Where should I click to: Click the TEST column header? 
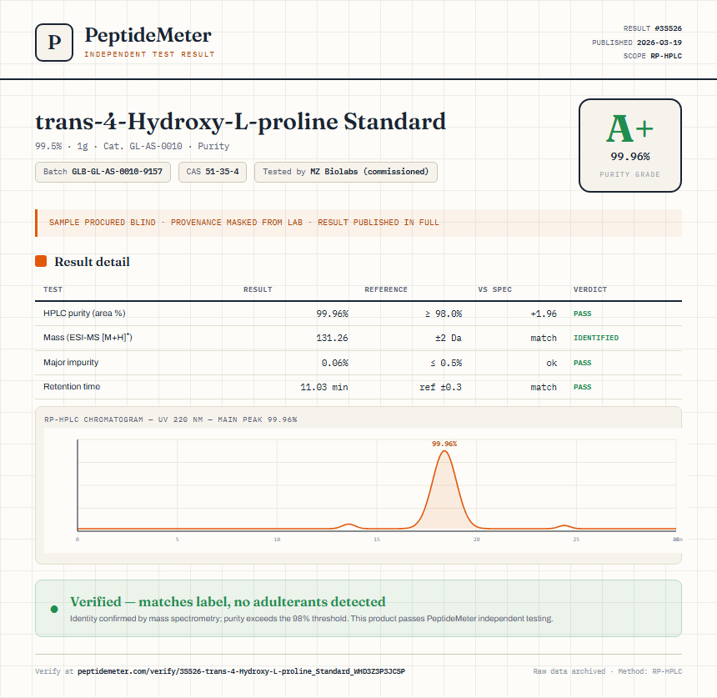coord(53,289)
